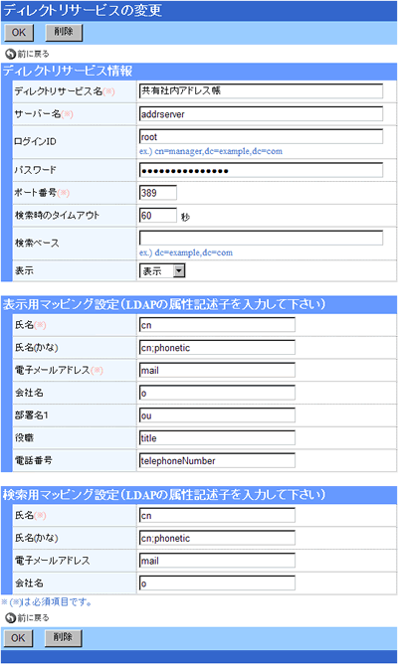Viewport: 398px width, 665px height.
Task: Click the 検索時のタイムアウト label
Action: coord(57,215)
